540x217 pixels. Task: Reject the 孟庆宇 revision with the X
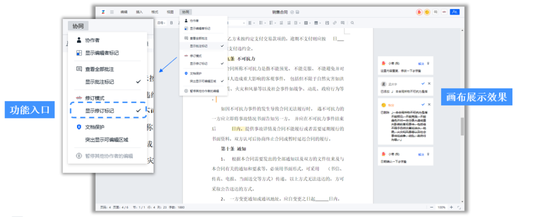tap(429, 83)
